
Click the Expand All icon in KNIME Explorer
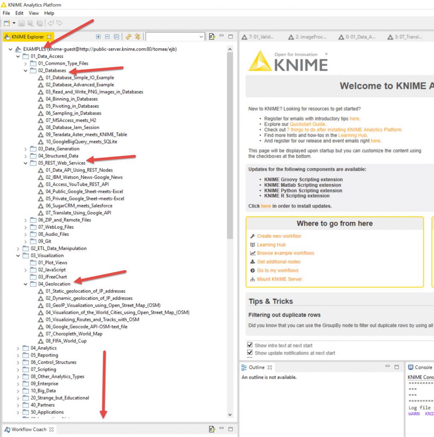[x=99, y=37]
